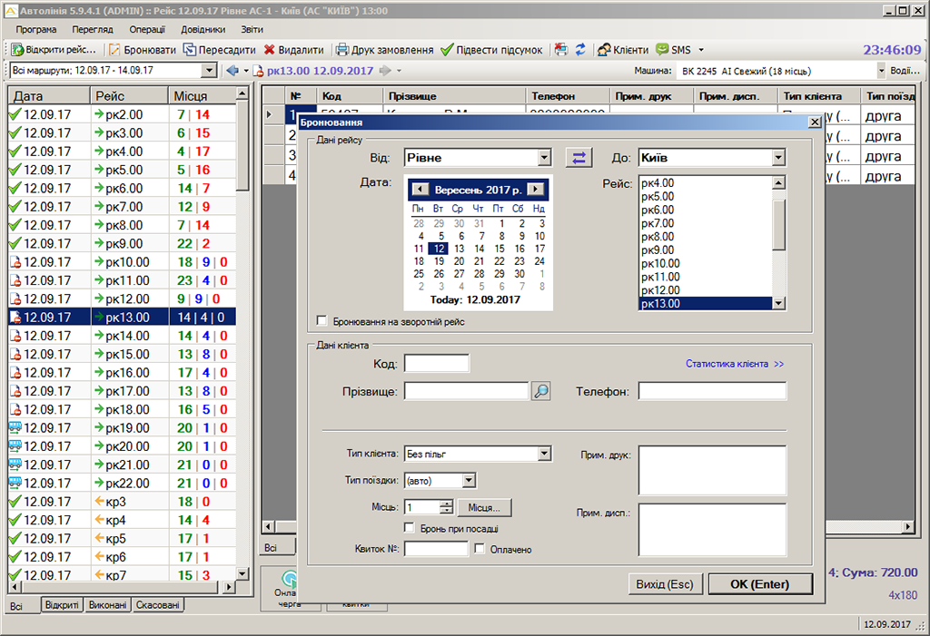
Task: Go to the next month in the calendar
Action: click(535, 190)
